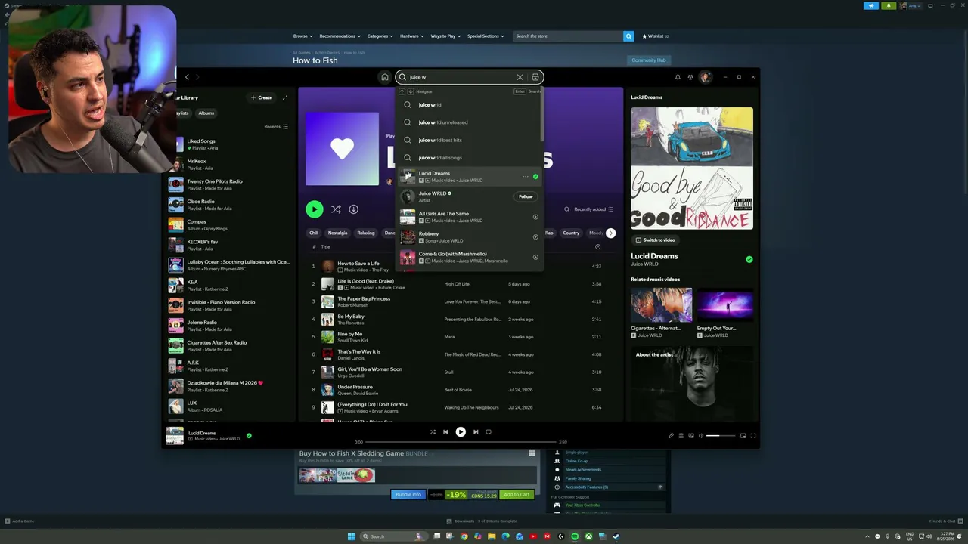Download the Liked Songs playlist
Viewport: 968px width, 544px height.
353,209
